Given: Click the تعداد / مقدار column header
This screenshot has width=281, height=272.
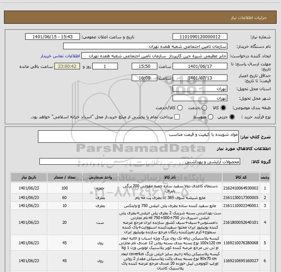Looking at the screenshot, I should (65, 177).
